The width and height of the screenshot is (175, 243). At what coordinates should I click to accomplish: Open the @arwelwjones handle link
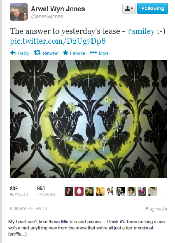pyautogui.click(x=47, y=16)
